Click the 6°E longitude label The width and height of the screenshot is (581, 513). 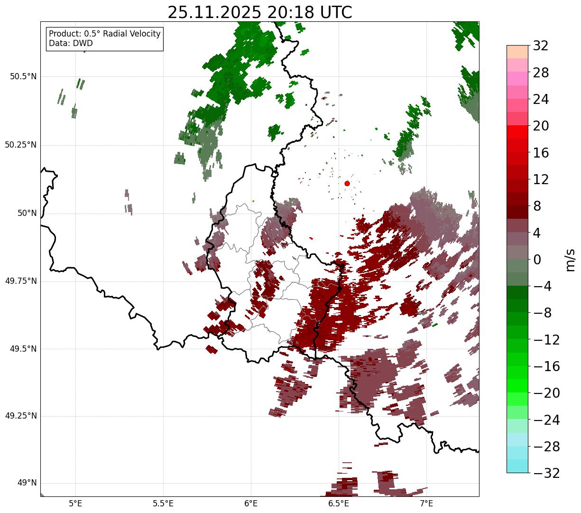coord(251,504)
